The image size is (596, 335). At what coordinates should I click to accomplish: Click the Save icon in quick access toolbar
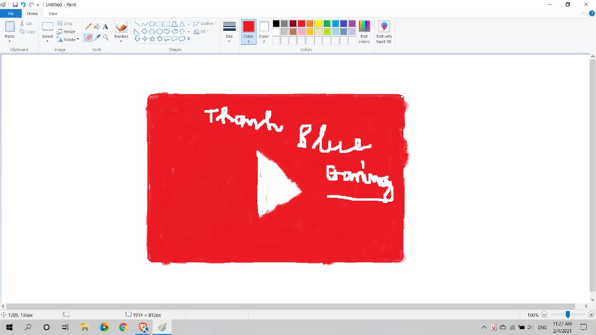15,5
